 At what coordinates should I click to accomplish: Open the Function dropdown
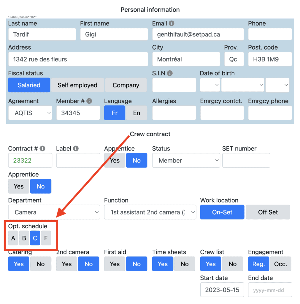(x=150, y=212)
